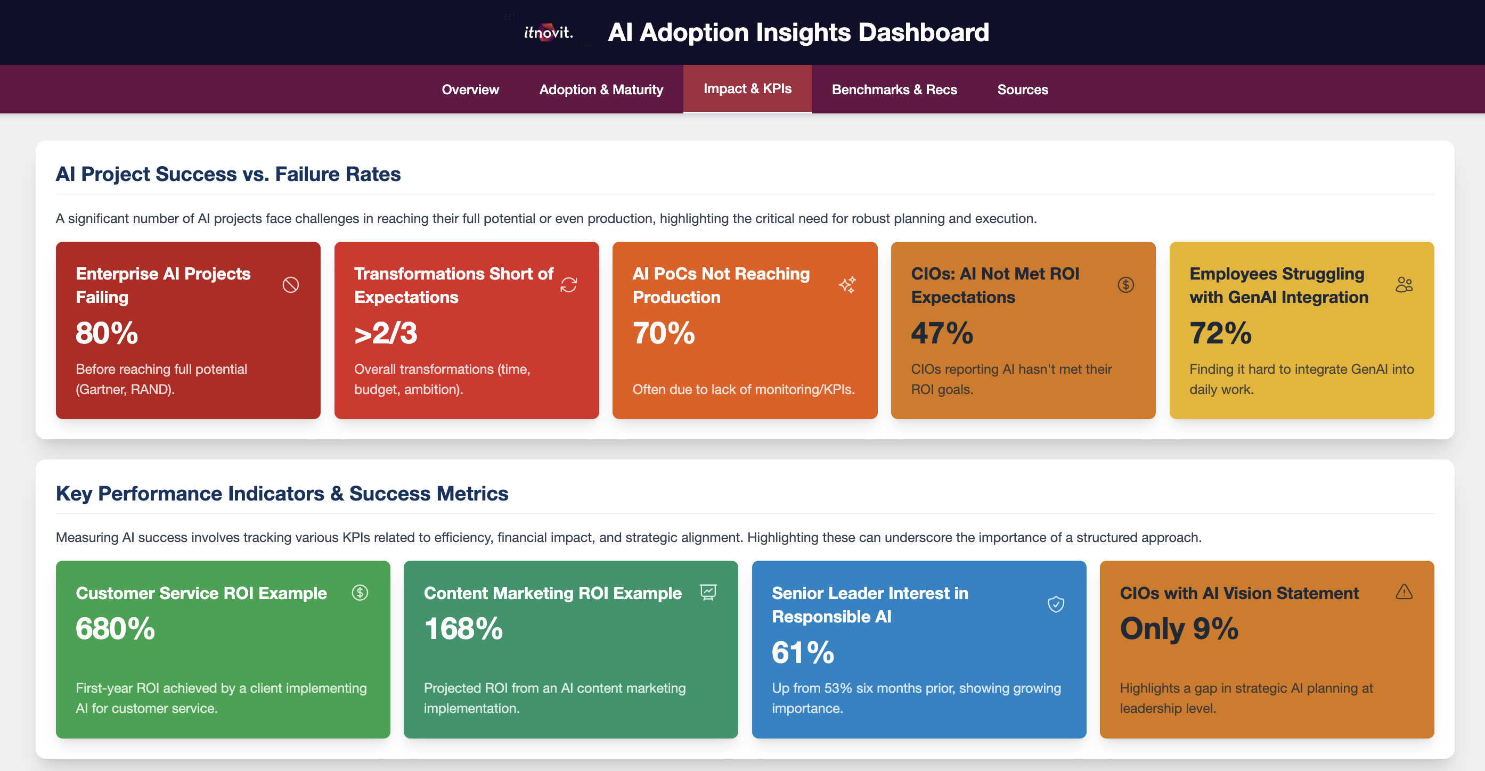Click the itnovit logo in the header
This screenshot has width=1485, height=771.
(x=548, y=33)
